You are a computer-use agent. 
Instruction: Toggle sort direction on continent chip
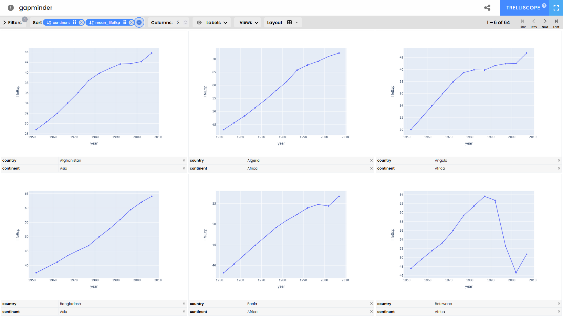click(x=49, y=23)
